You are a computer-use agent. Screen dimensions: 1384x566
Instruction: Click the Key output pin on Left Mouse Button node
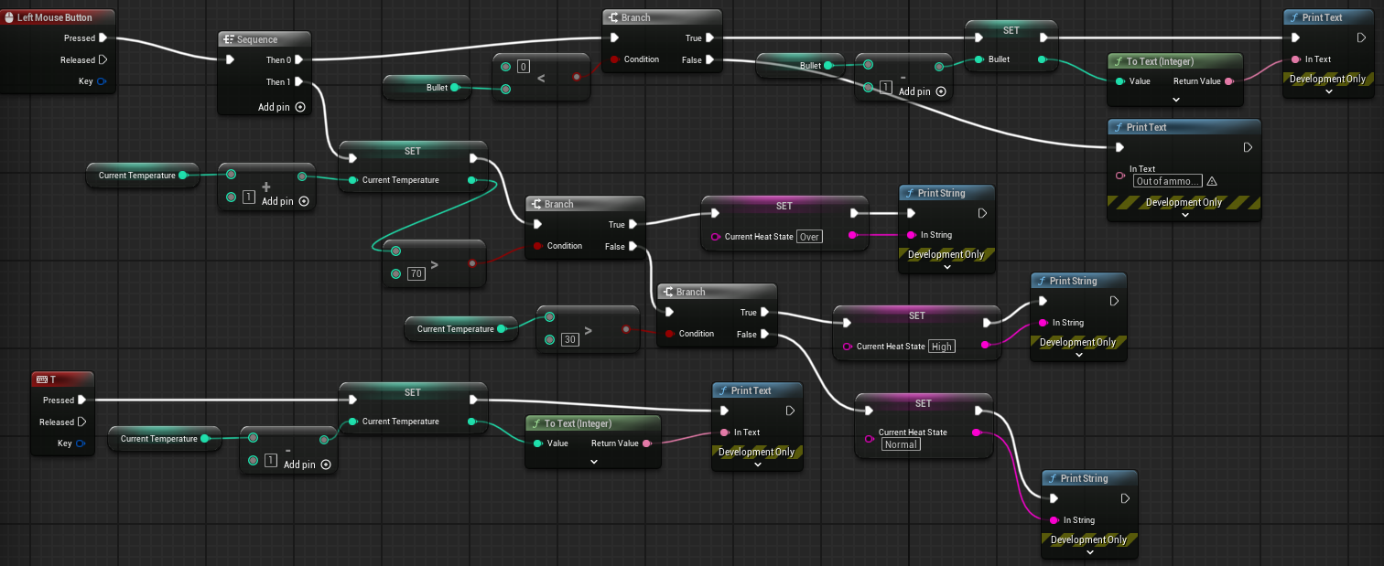point(102,82)
